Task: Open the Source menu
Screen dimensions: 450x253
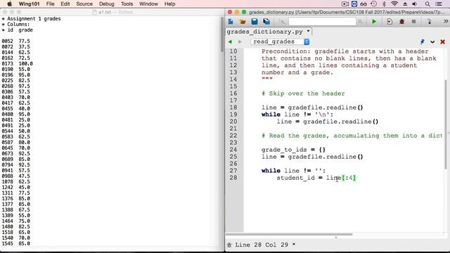Action: (x=84, y=4)
